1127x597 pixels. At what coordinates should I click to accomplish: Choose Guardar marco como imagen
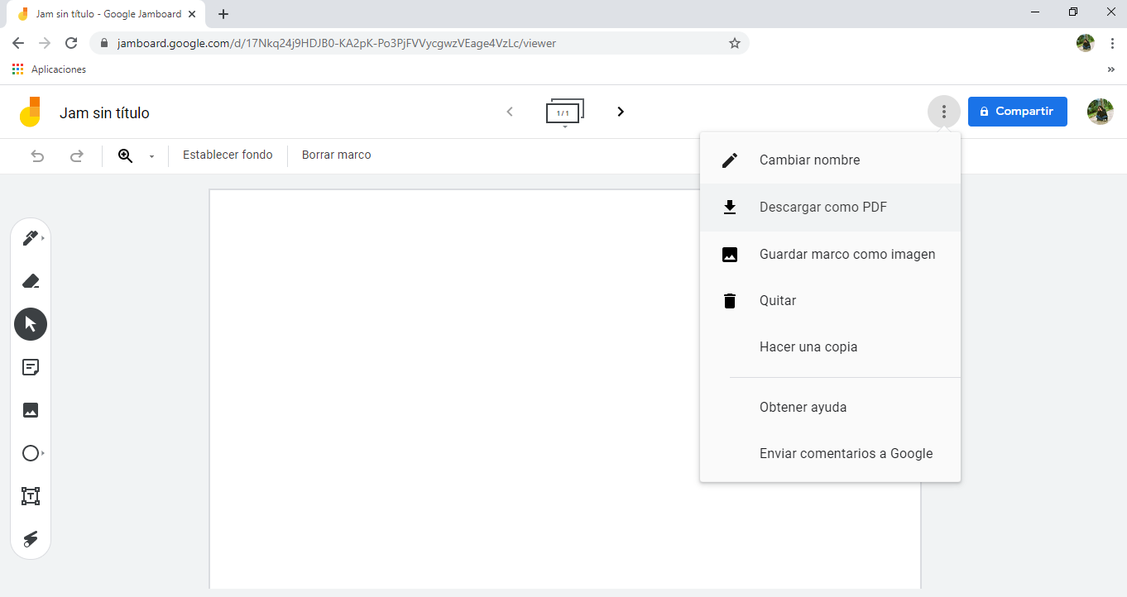830,255
